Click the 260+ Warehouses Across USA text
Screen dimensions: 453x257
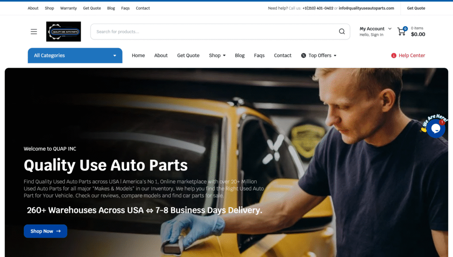(x=85, y=210)
